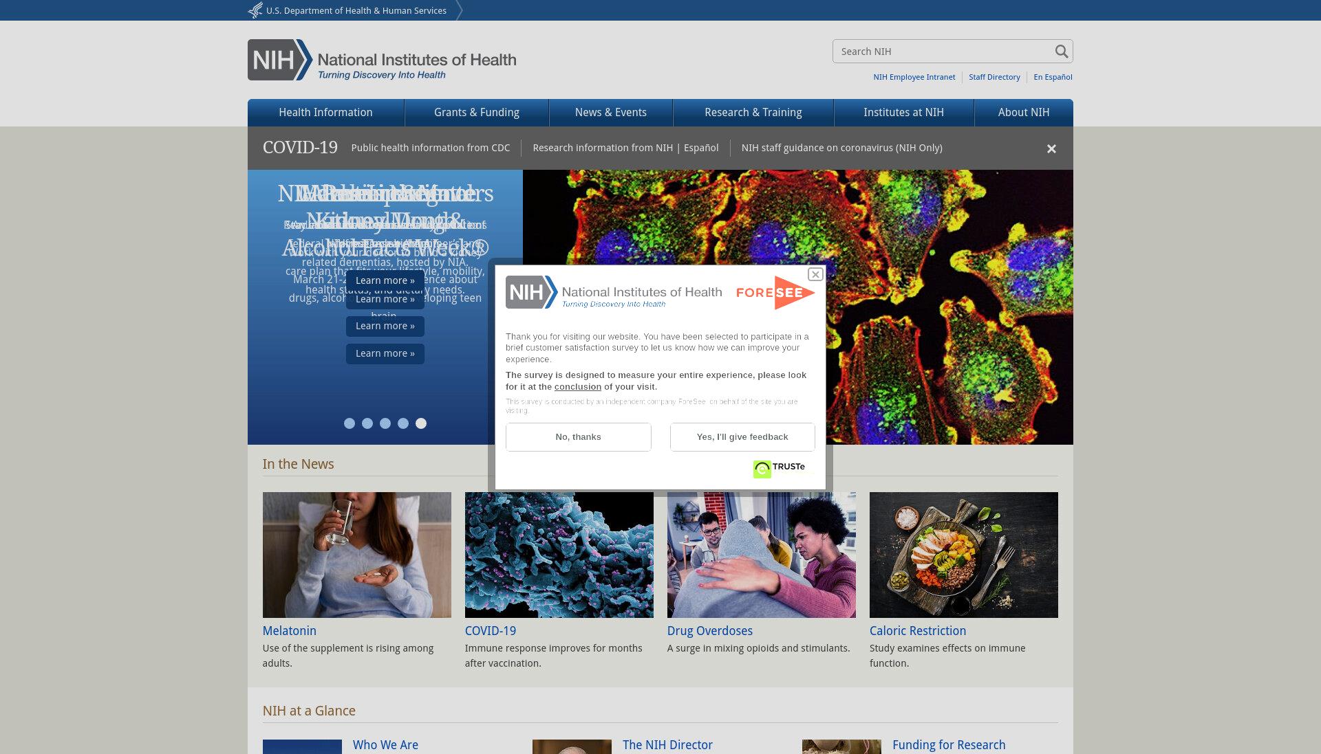Open the Caloric Restriction food thumbnail
Screen dimensions: 1321x754
(964, 555)
